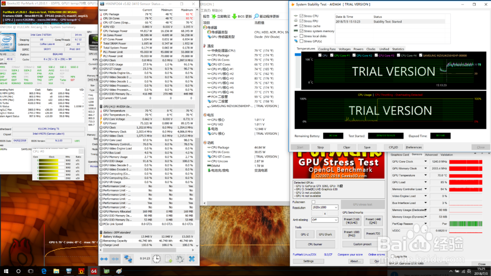Click HWiNFO log file add icon
491x276 pixels.
(x=168, y=259)
